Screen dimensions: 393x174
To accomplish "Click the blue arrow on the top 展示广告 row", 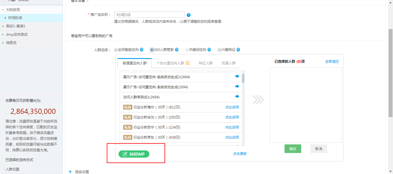I will tap(237, 76).
